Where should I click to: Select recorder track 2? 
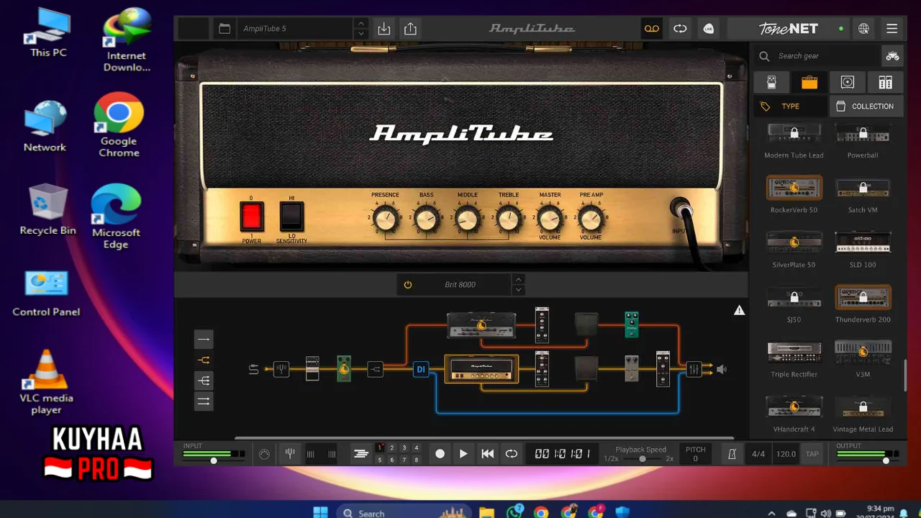392,448
